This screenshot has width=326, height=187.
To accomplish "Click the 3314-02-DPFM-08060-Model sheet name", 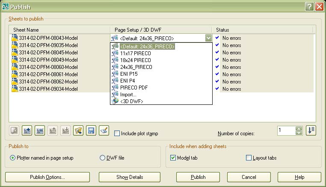I will (x=48, y=67).
